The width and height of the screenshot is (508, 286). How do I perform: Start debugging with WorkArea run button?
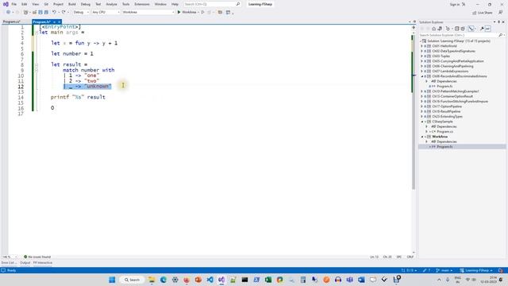(x=187, y=12)
